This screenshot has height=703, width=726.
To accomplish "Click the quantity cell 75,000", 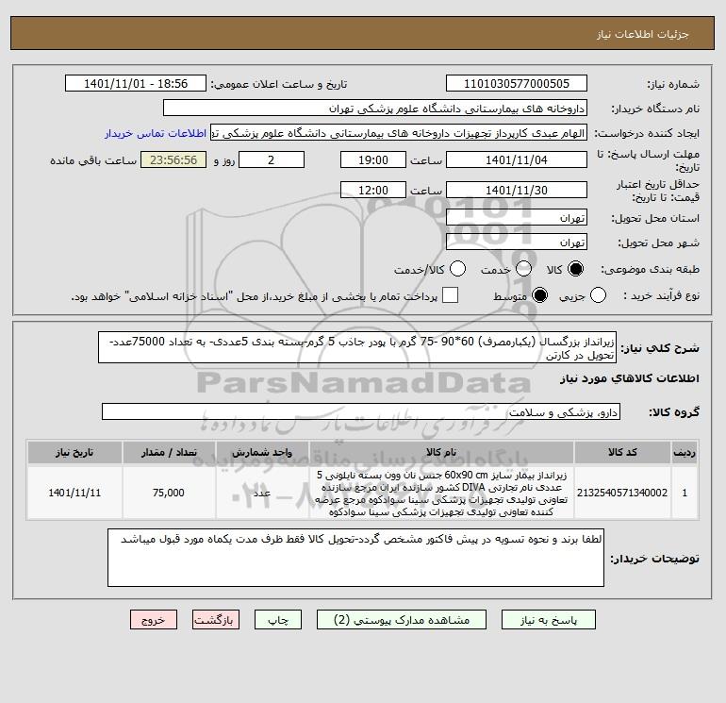I will 169,493.
